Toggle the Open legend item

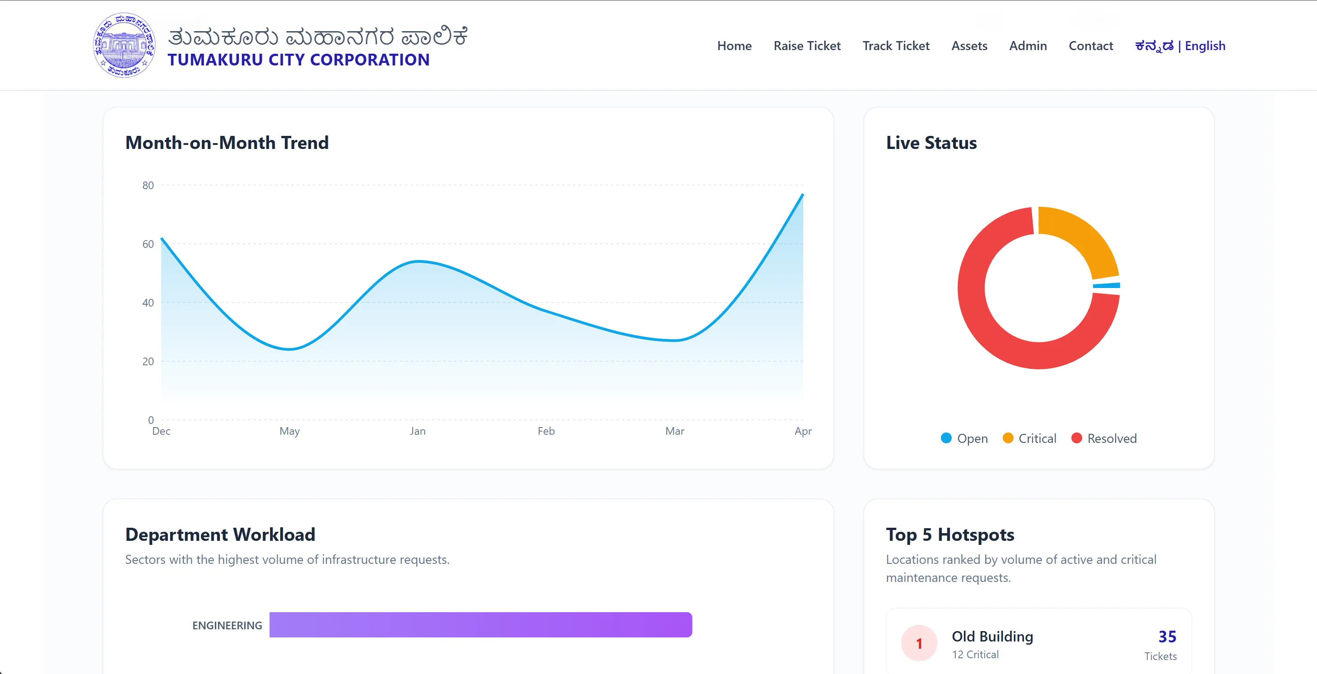pyautogui.click(x=964, y=438)
